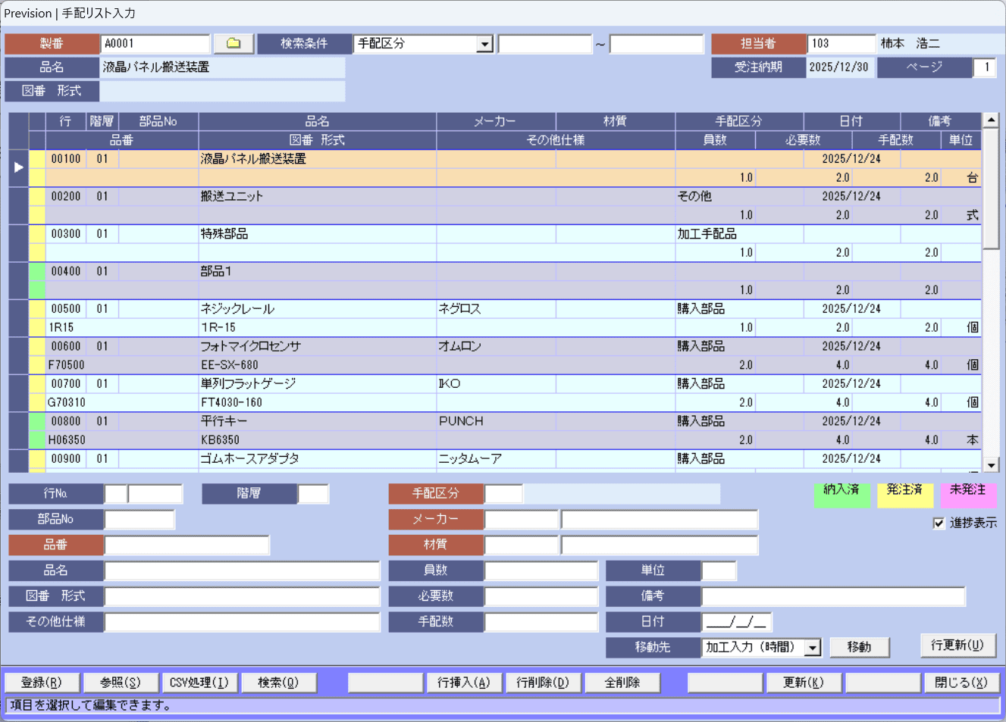
Task: Click the 日付 date input field
Action: 737,622
